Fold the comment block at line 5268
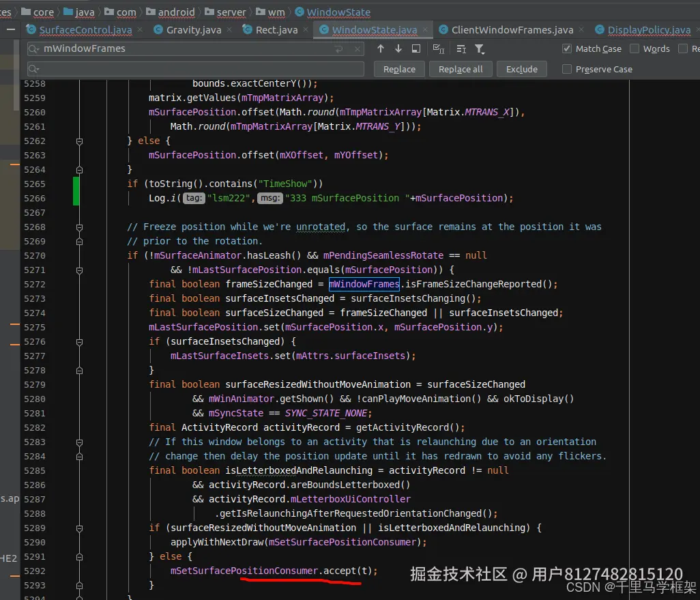The image size is (700, 600). click(x=79, y=227)
